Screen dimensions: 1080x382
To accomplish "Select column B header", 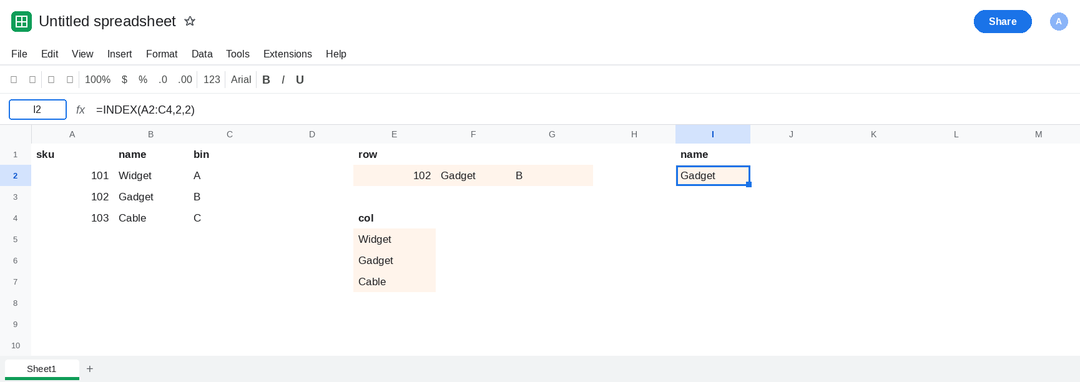I will (151, 134).
